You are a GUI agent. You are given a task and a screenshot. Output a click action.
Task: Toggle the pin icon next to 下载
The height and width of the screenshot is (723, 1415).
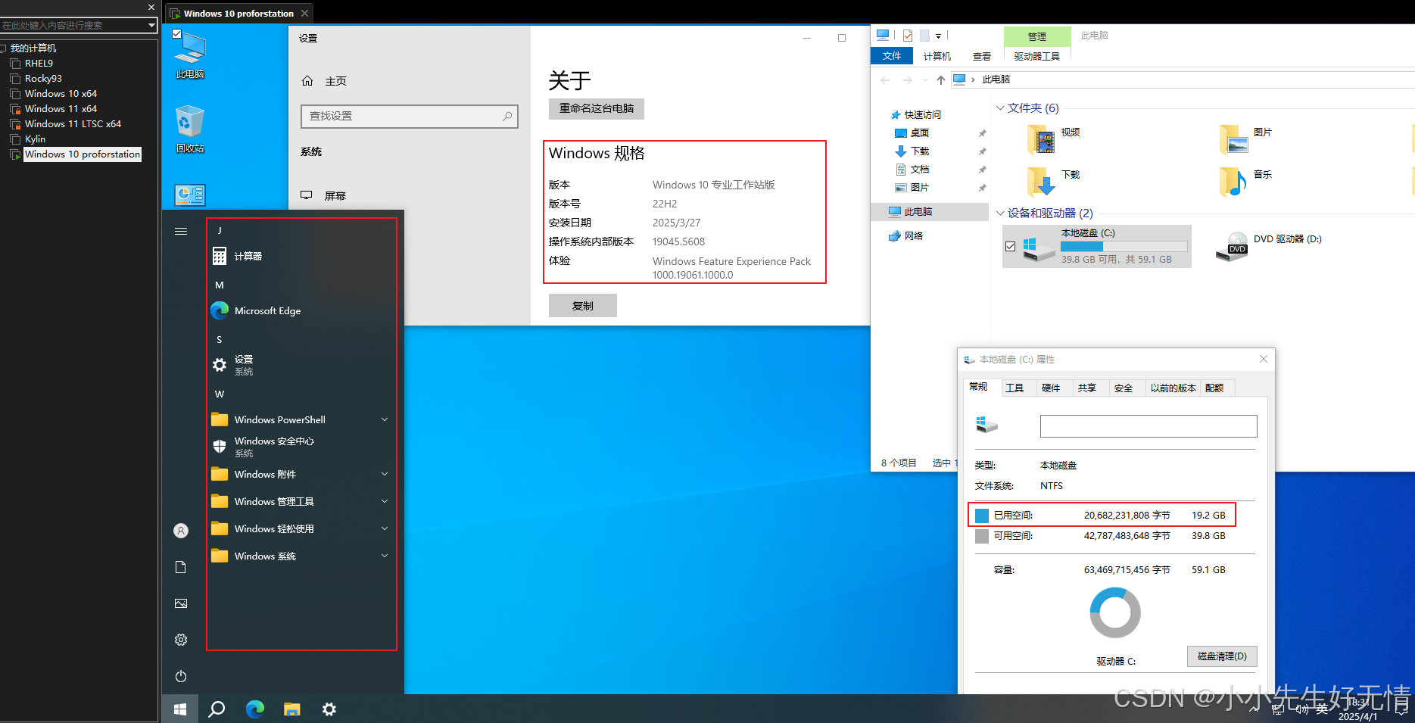[982, 151]
